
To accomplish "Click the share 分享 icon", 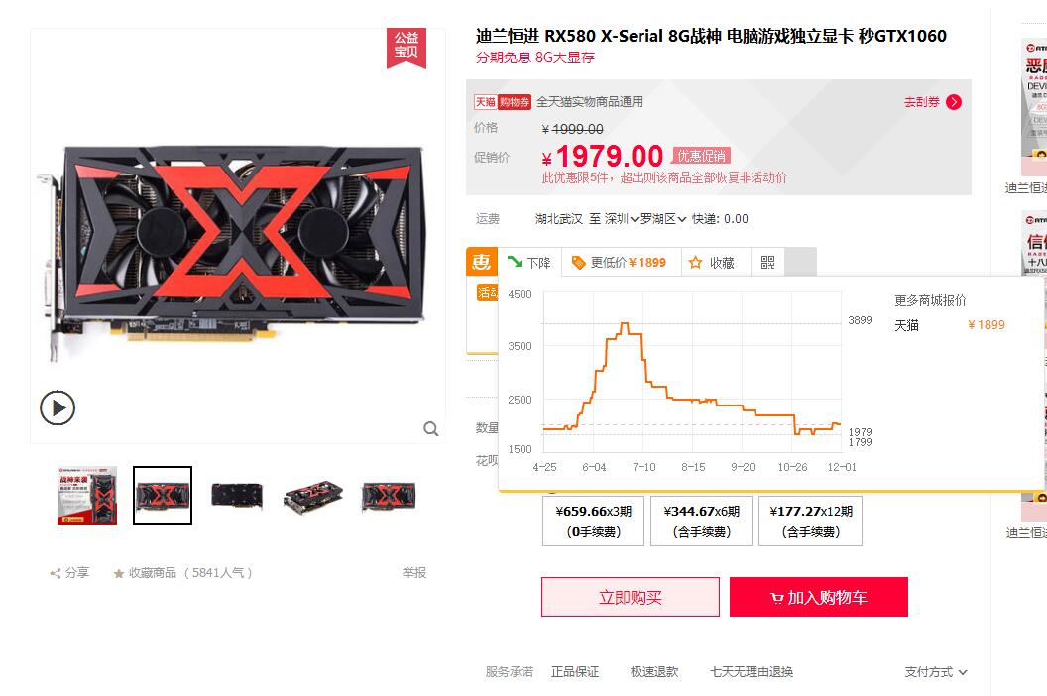I will (56, 573).
